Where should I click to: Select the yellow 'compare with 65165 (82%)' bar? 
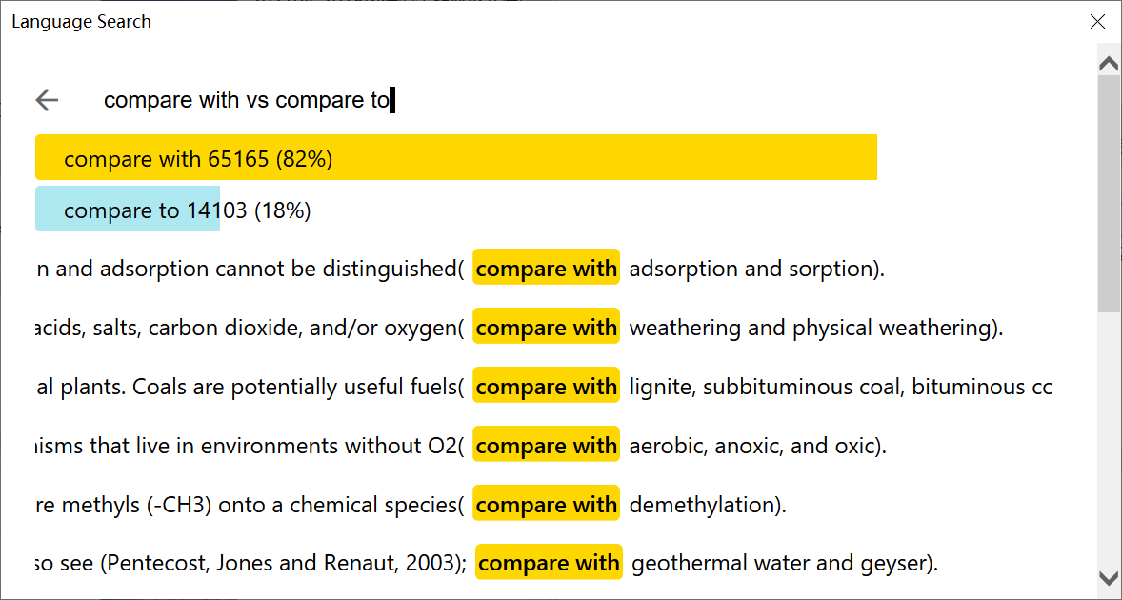(455, 158)
